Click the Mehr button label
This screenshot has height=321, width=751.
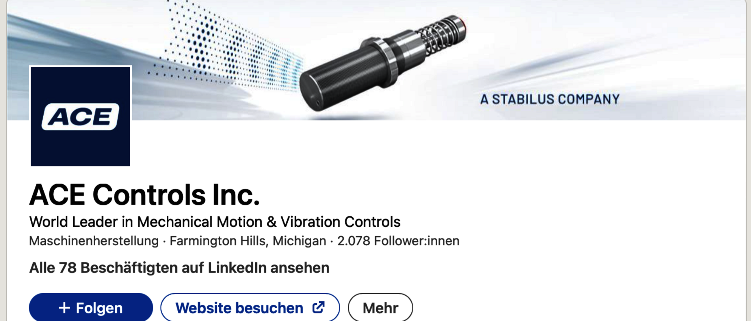(x=380, y=308)
